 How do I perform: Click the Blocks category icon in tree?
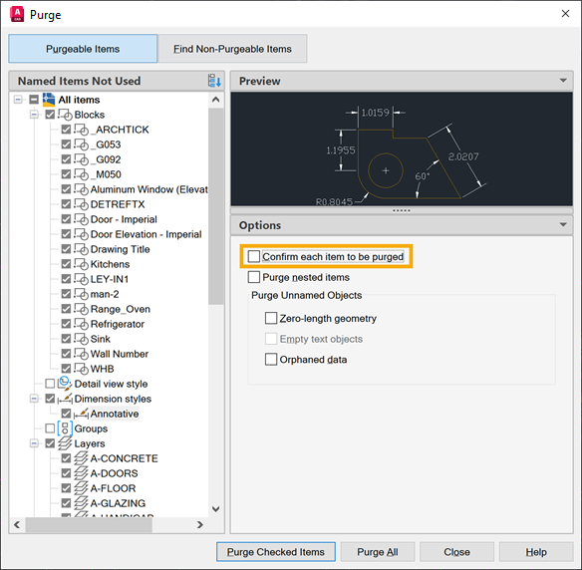tap(66, 115)
